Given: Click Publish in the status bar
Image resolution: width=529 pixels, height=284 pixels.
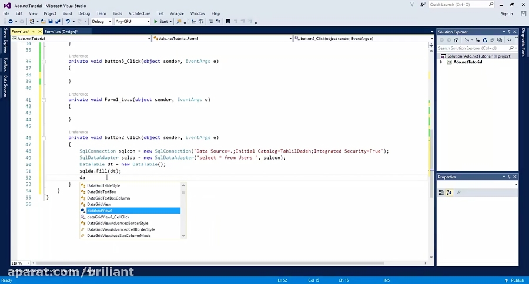Looking at the screenshot, I should (517, 280).
